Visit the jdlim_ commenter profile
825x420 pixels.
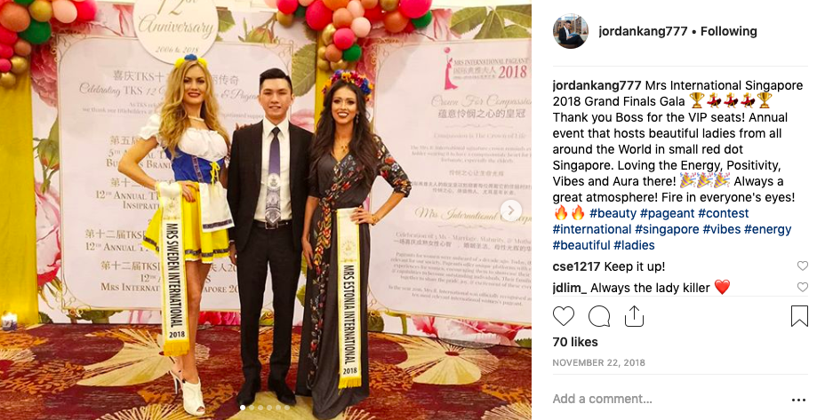pos(569,288)
